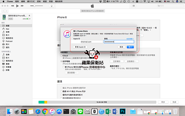Open Terminal from the Dock

click(x=66, y=111)
